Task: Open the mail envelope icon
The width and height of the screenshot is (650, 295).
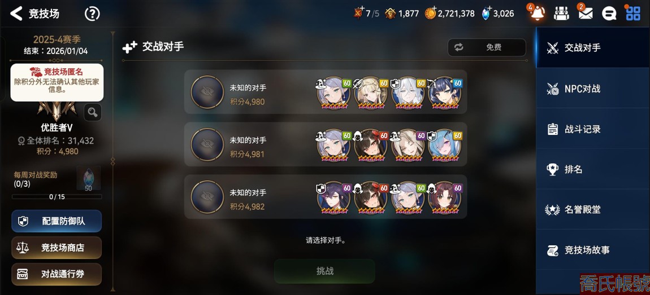Action: coord(586,14)
